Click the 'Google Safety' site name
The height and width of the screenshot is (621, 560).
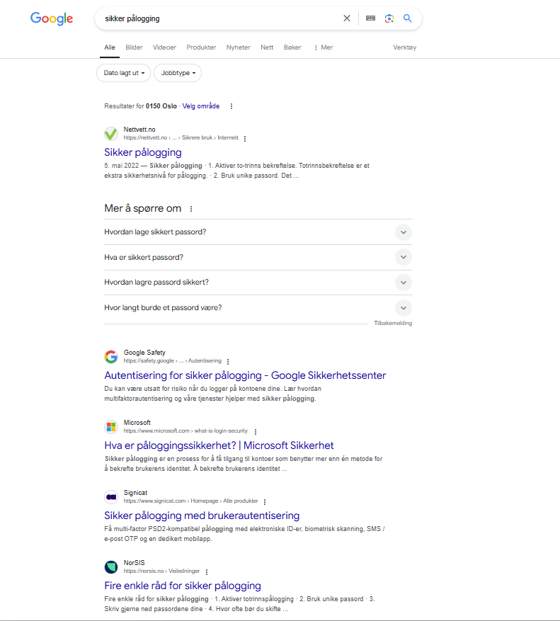[144, 353]
